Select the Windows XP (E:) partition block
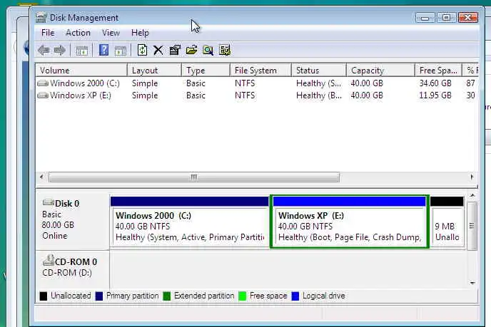Screen dimensions: 491x327 click(x=350, y=222)
